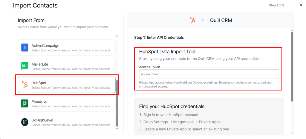Click the Pipedrive logo icon

25,104
